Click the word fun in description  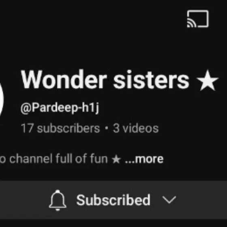point(99,159)
